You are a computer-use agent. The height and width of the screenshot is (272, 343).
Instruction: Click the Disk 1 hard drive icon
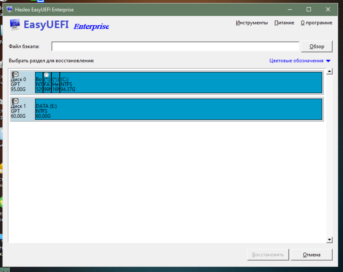(x=15, y=101)
